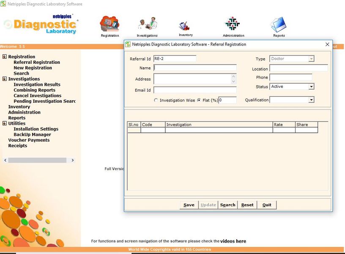Open the Registration toolbar icon
Image resolution: width=345 pixels, height=254 pixels.
coord(110,24)
